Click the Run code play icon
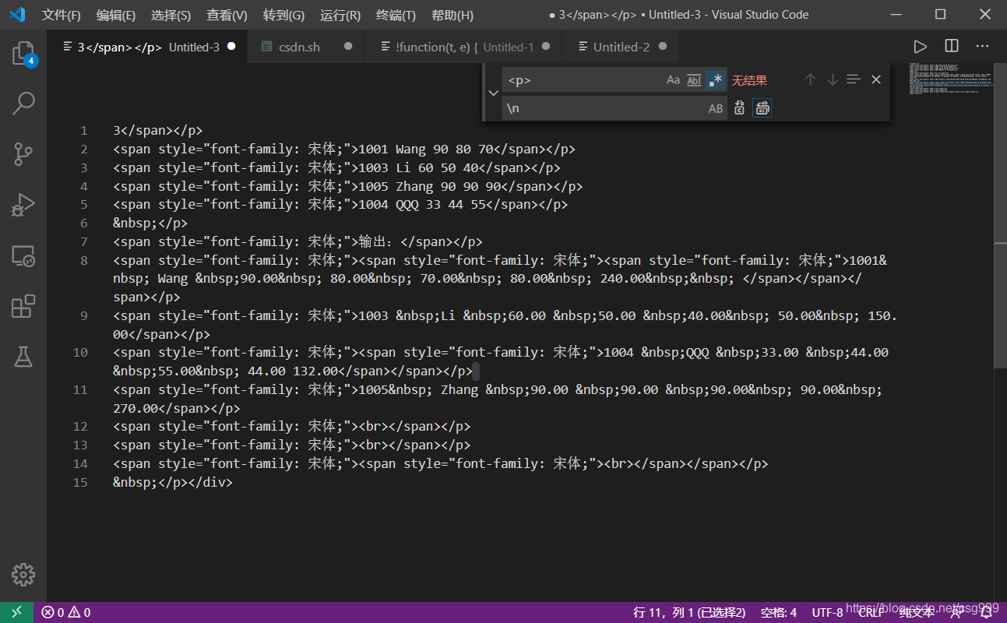This screenshot has width=1007, height=623. click(921, 47)
